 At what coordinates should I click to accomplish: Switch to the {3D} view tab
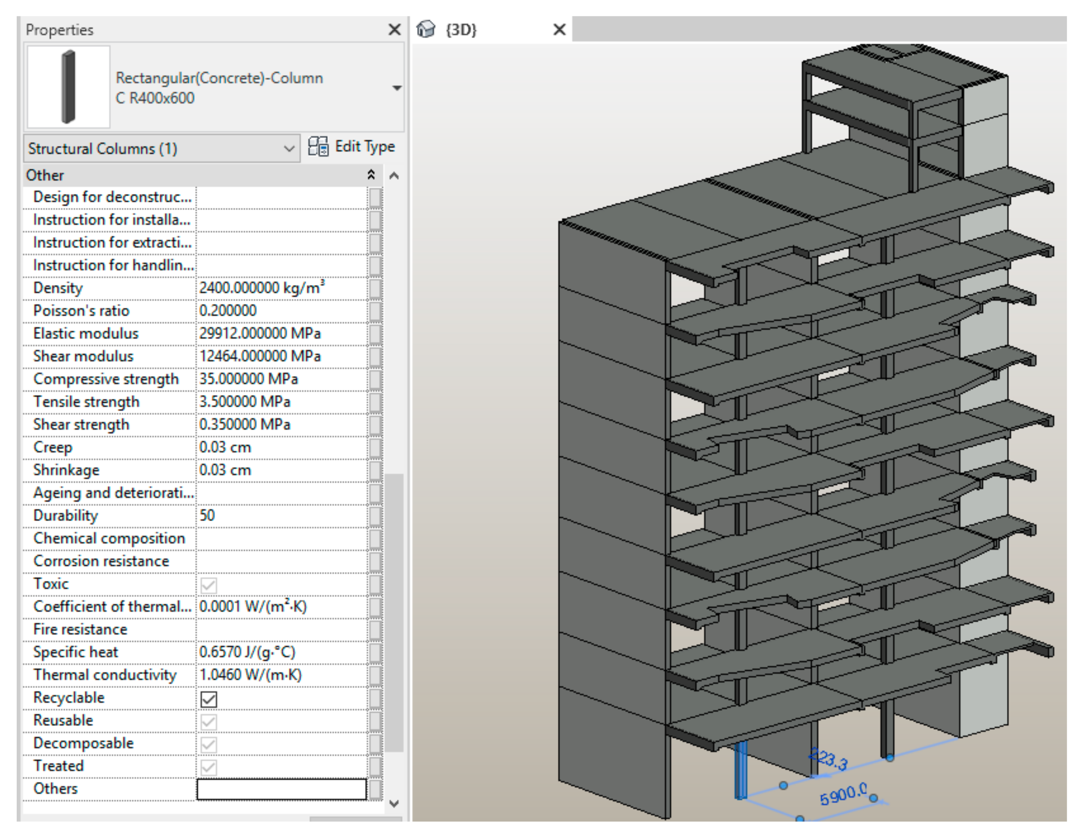tap(461, 30)
